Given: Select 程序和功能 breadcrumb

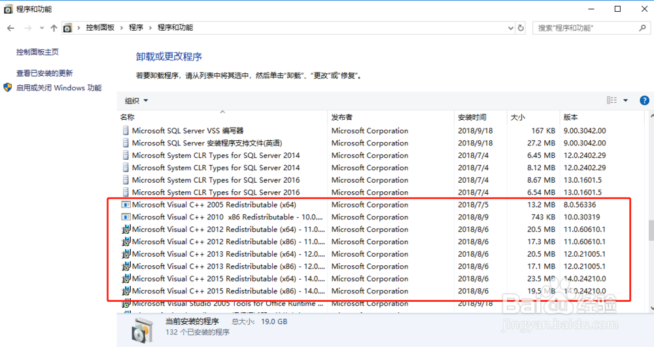Looking at the screenshot, I should 175,27.
